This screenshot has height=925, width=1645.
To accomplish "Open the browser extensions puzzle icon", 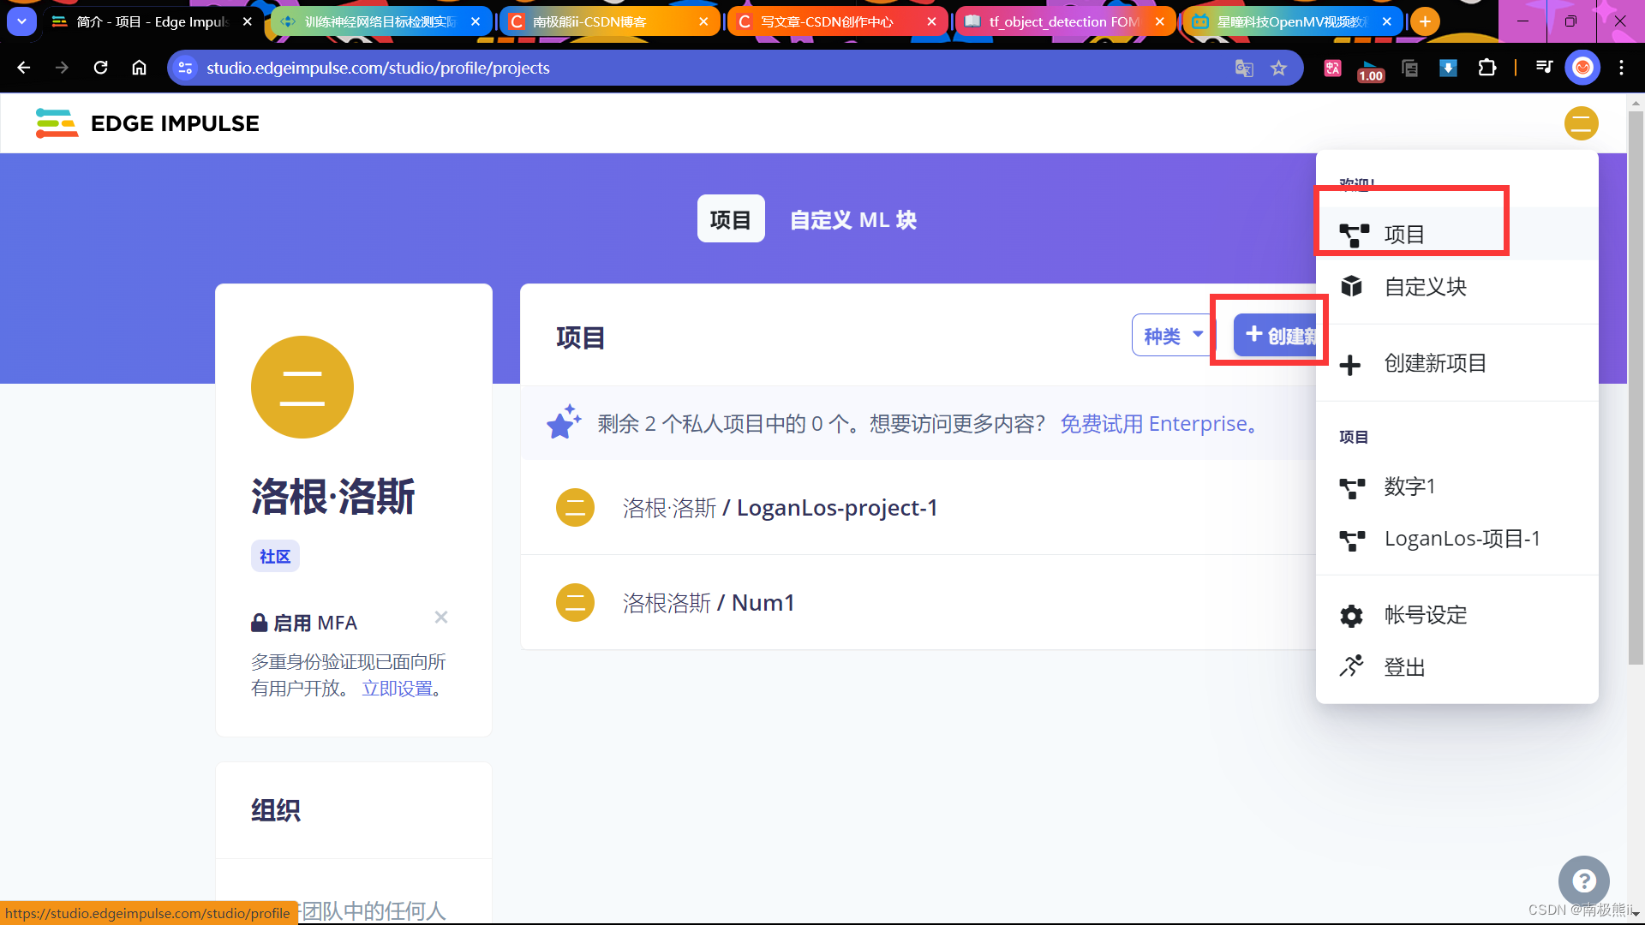I will coord(1487,69).
